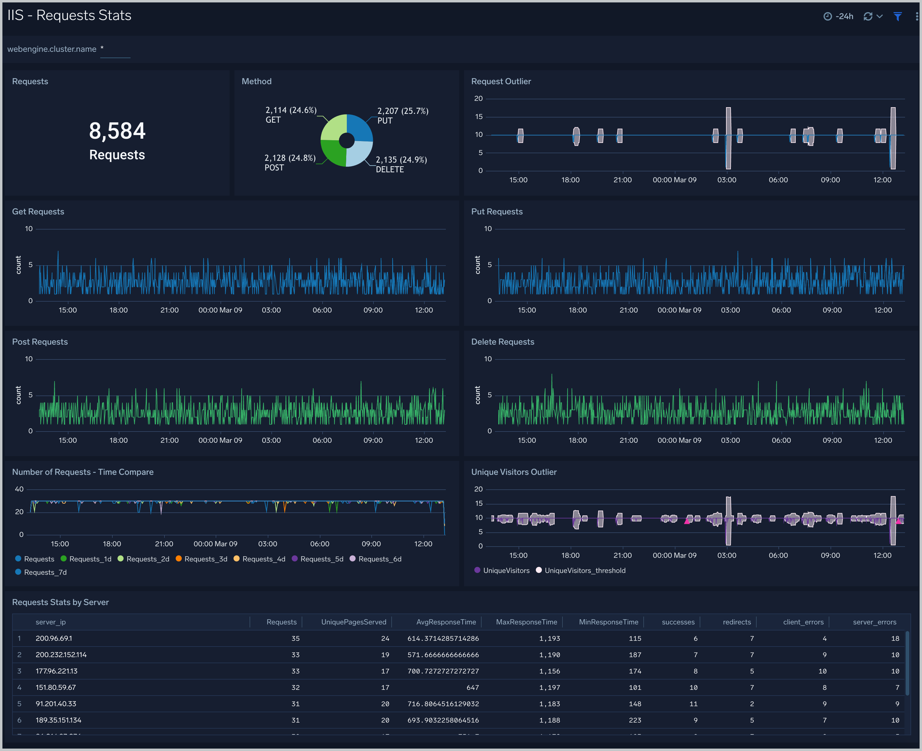Toggle the Requests_7d legend series
This screenshot has width=922, height=751.
coord(41,572)
